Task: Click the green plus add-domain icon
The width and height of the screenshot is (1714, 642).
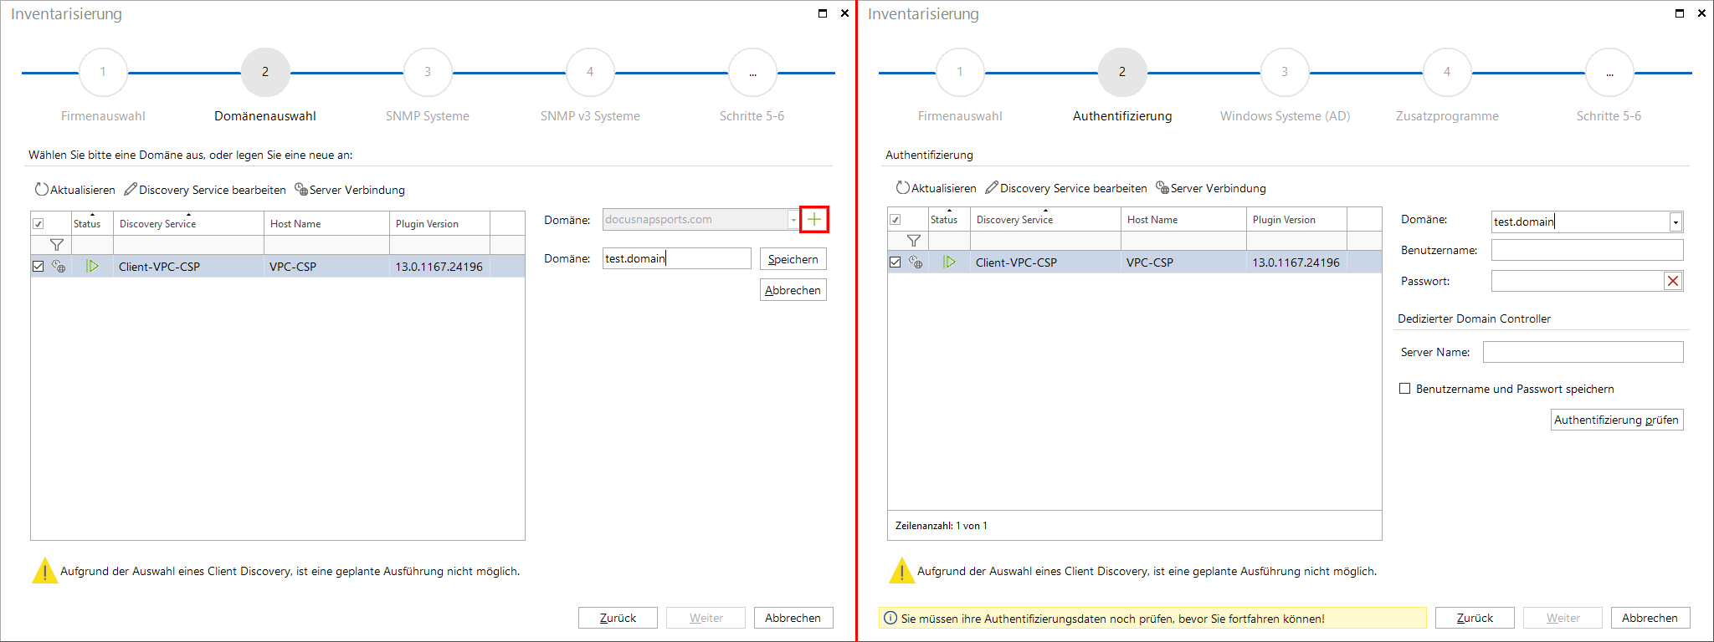Action: (x=814, y=220)
